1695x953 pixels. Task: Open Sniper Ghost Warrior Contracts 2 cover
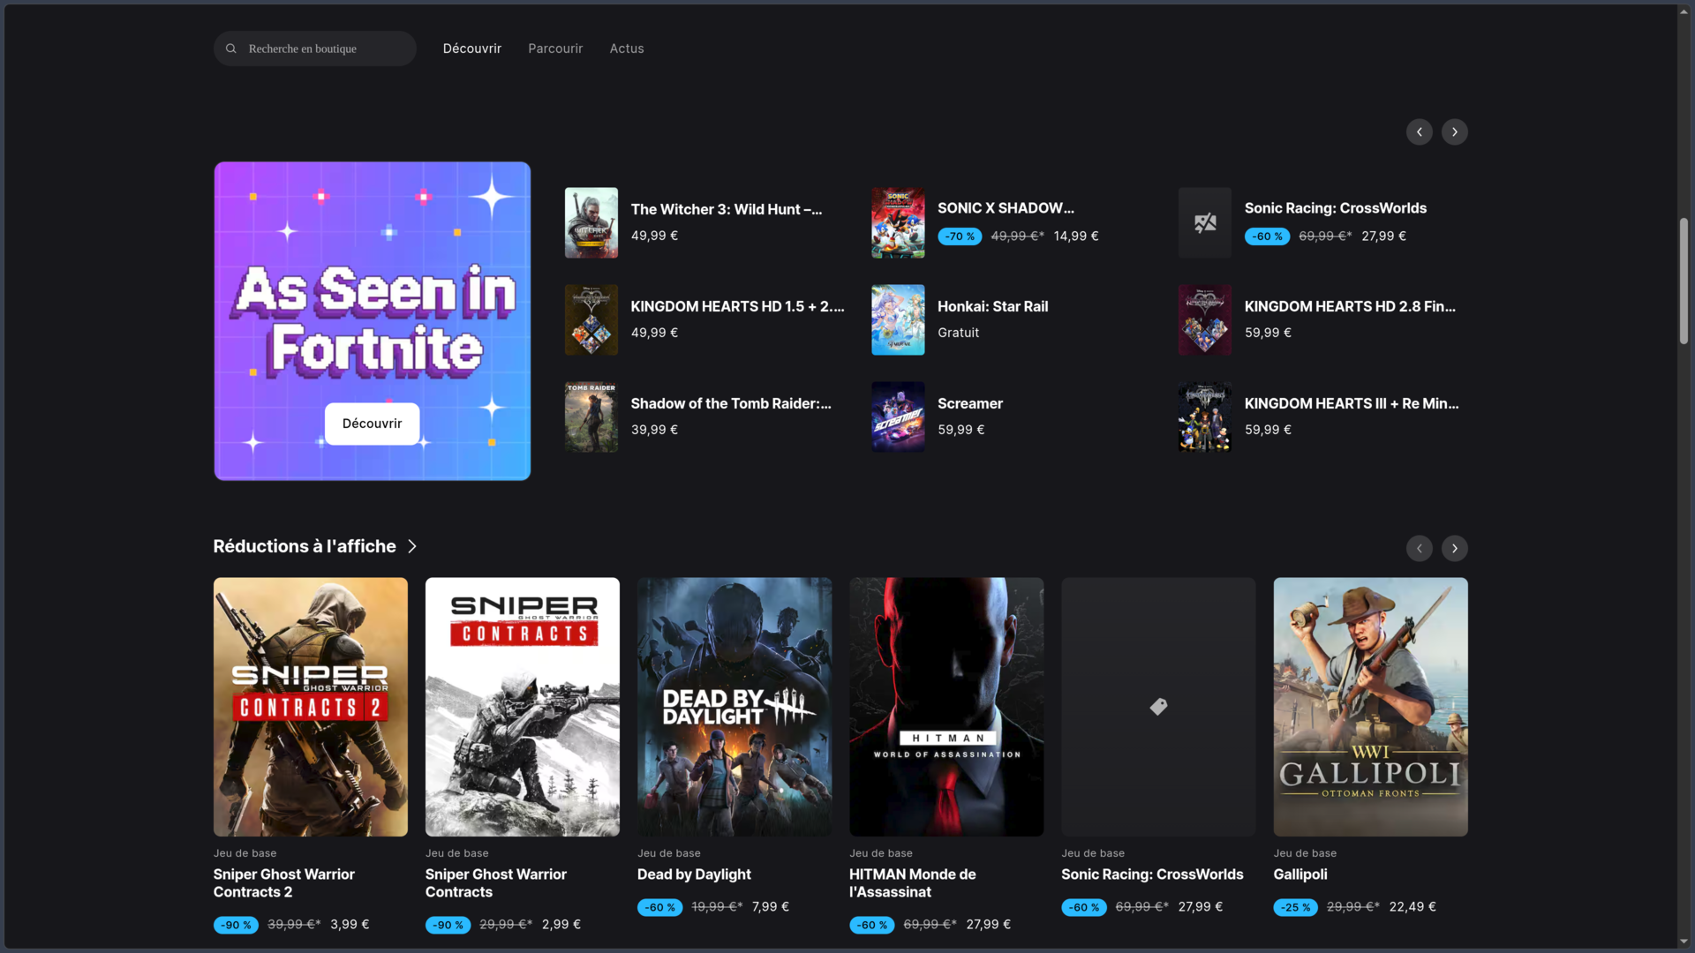(311, 707)
